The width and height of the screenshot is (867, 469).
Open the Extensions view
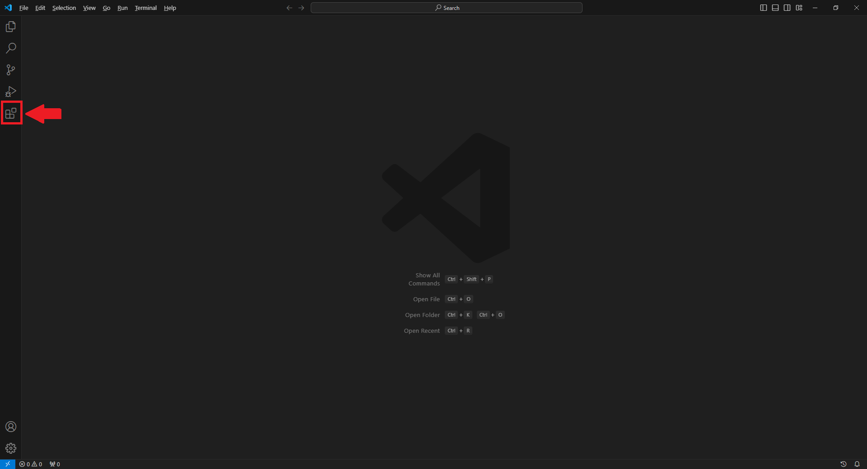pyautogui.click(x=11, y=113)
